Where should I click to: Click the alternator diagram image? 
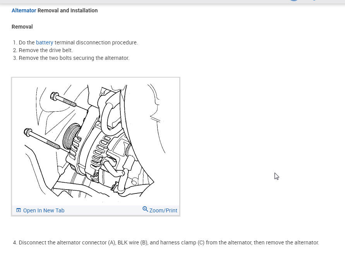[96, 142]
